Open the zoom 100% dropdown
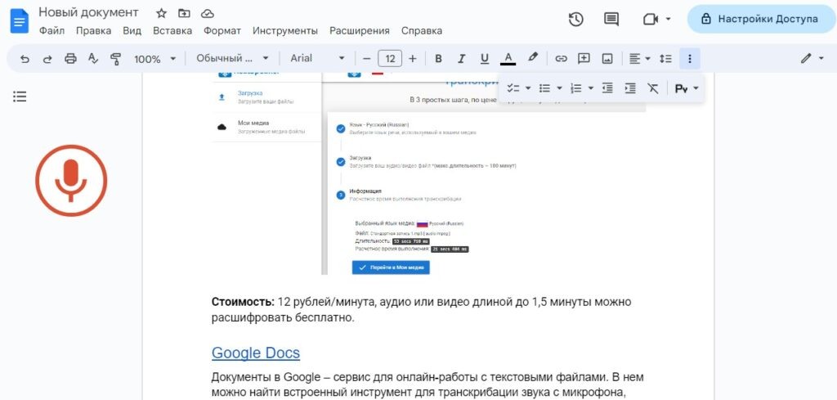The height and width of the screenshot is (400, 837). pos(154,59)
